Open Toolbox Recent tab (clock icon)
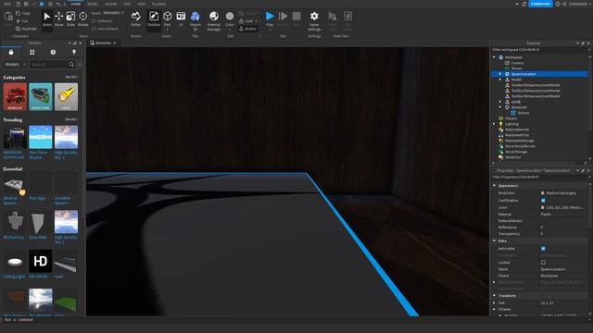 coord(53,52)
